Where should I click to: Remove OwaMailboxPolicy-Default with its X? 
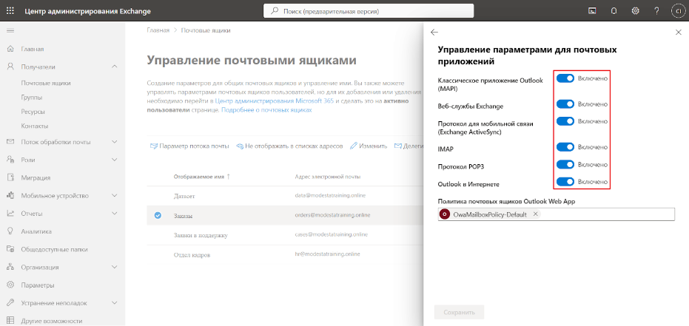pyautogui.click(x=535, y=214)
